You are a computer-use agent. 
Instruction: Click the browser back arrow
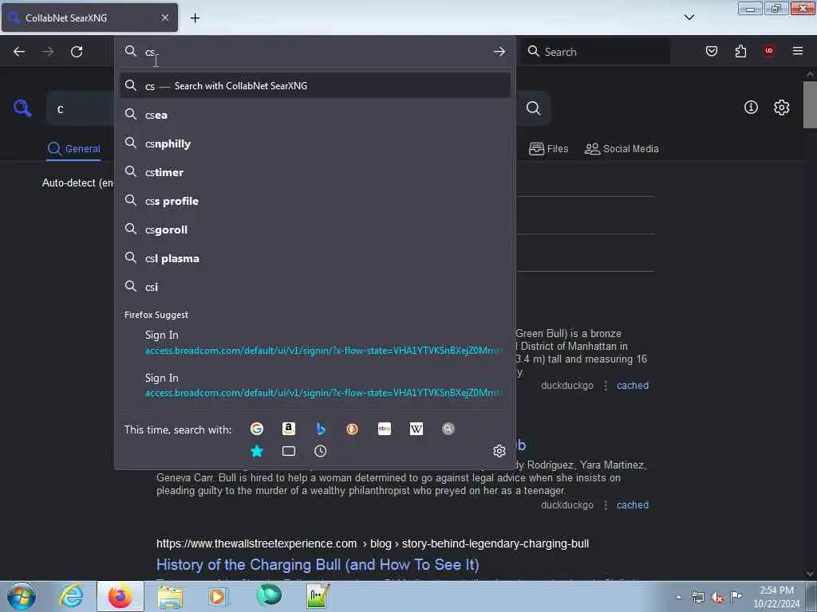19,52
